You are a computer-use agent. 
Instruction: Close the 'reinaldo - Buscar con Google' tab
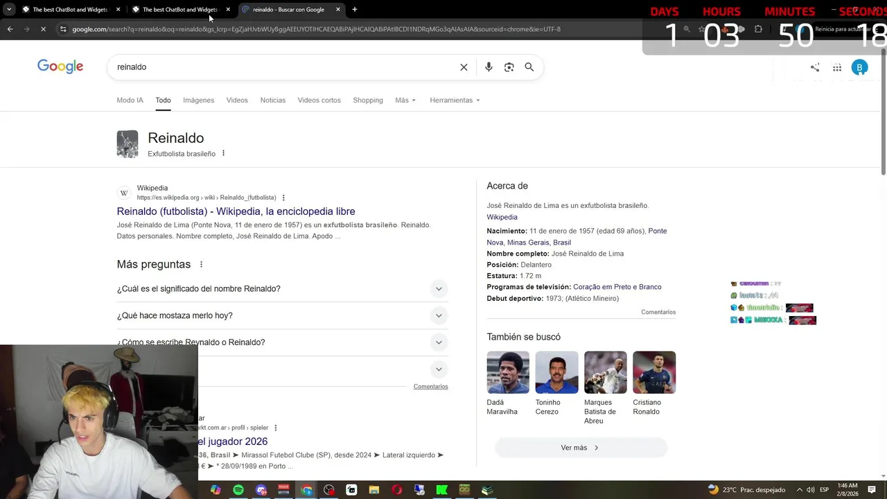338,10
